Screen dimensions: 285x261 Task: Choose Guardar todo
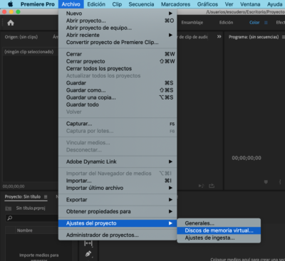tap(118, 105)
